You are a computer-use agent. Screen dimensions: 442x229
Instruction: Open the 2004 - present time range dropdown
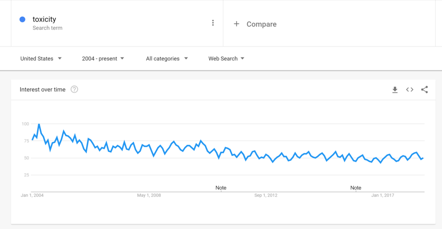(103, 59)
